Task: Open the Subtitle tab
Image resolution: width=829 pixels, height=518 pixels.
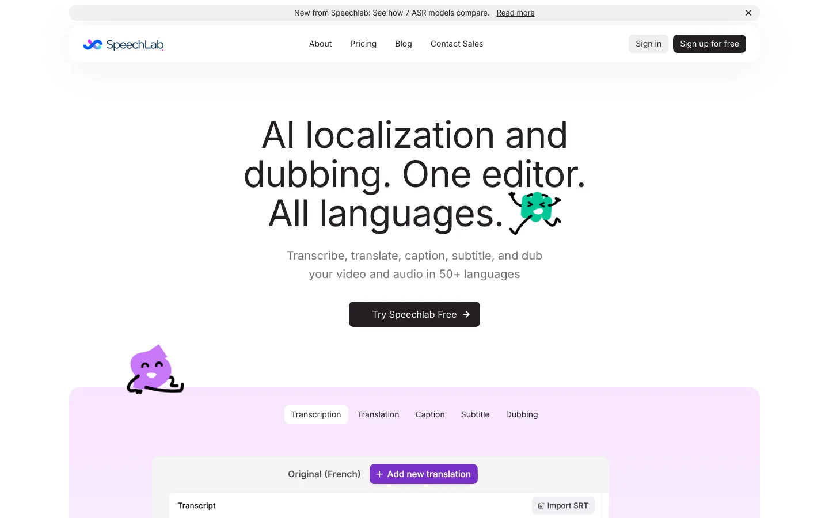Action: click(x=476, y=414)
